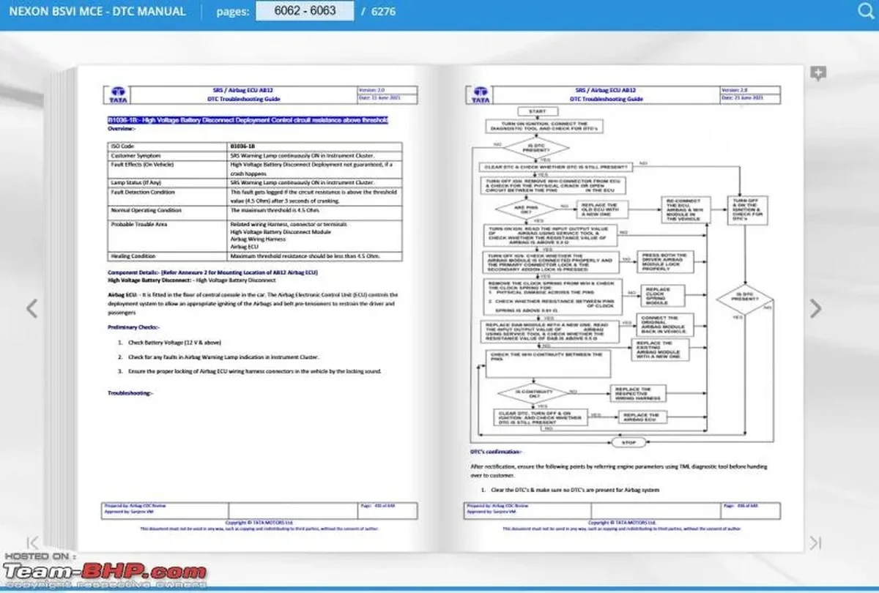Click the "DTC's confirmation:-" heading
Screen dimensions: 879x593
(496, 452)
